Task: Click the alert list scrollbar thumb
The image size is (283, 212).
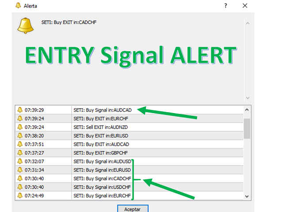Action: 247,129
